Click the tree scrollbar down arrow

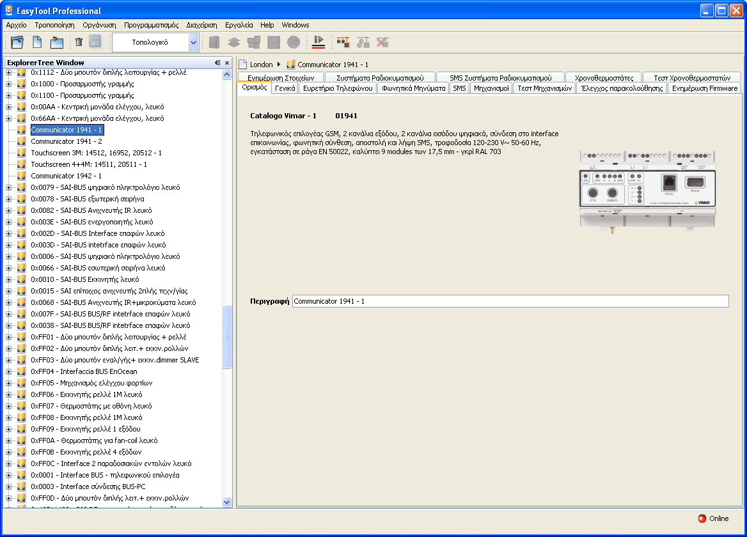[x=227, y=502]
